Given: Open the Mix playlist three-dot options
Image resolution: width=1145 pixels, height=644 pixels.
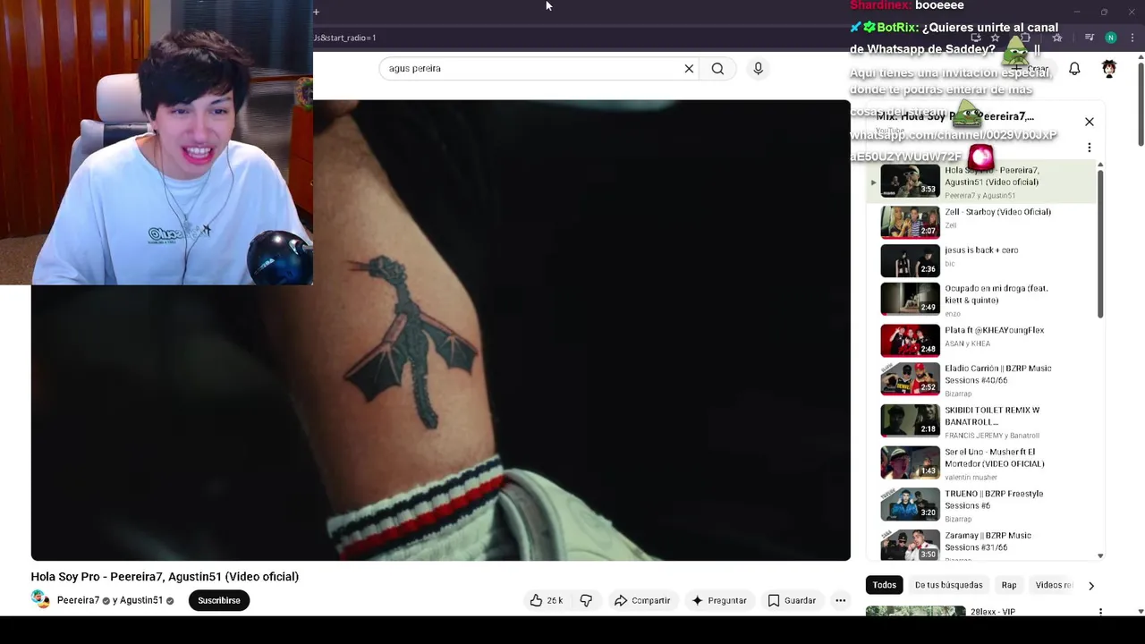Looking at the screenshot, I should (x=1089, y=148).
